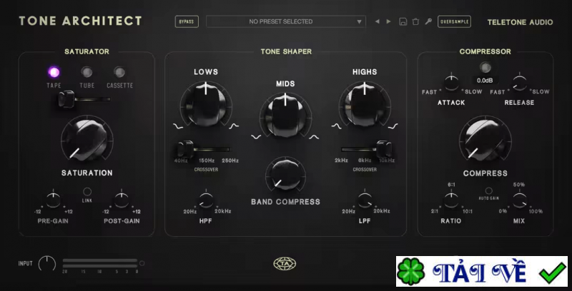The image size is (572, 291).
Task: Click the BAND COMPRESS knob
Action: [x=285, y=175]
